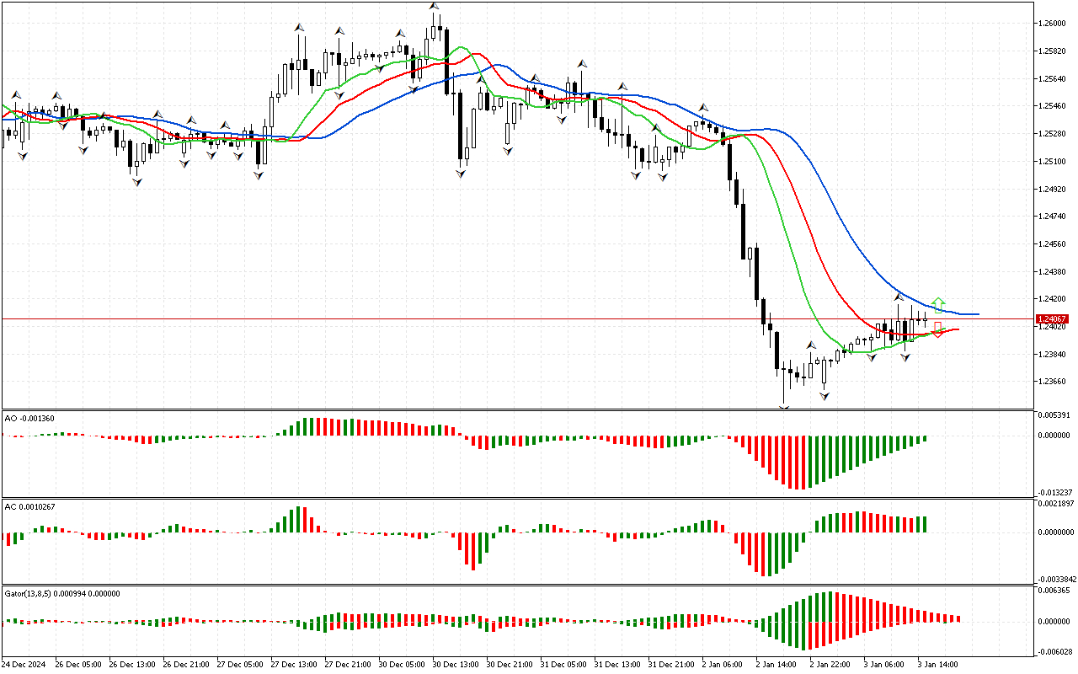This screenshot has height=674, width=1078.
Task: Click the 1.25460 price scale label
Action: pos(1054,106)
